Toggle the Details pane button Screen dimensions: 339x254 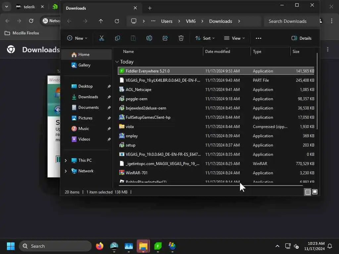pos(301,38)
